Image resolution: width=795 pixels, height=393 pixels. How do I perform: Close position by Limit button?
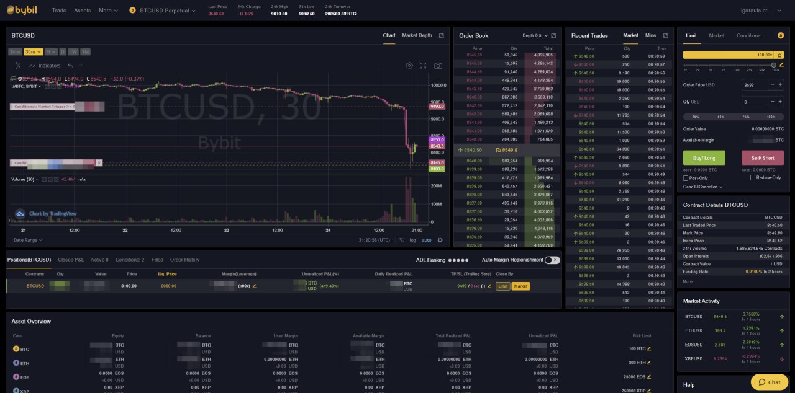tap(502, 286)
